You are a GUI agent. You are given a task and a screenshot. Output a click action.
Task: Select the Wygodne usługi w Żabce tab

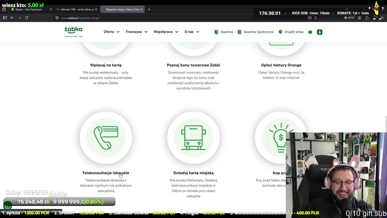(x=122, y=9)
